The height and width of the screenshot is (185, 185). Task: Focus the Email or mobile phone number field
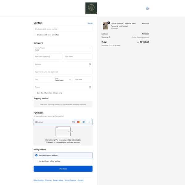[x=63, y=29]
